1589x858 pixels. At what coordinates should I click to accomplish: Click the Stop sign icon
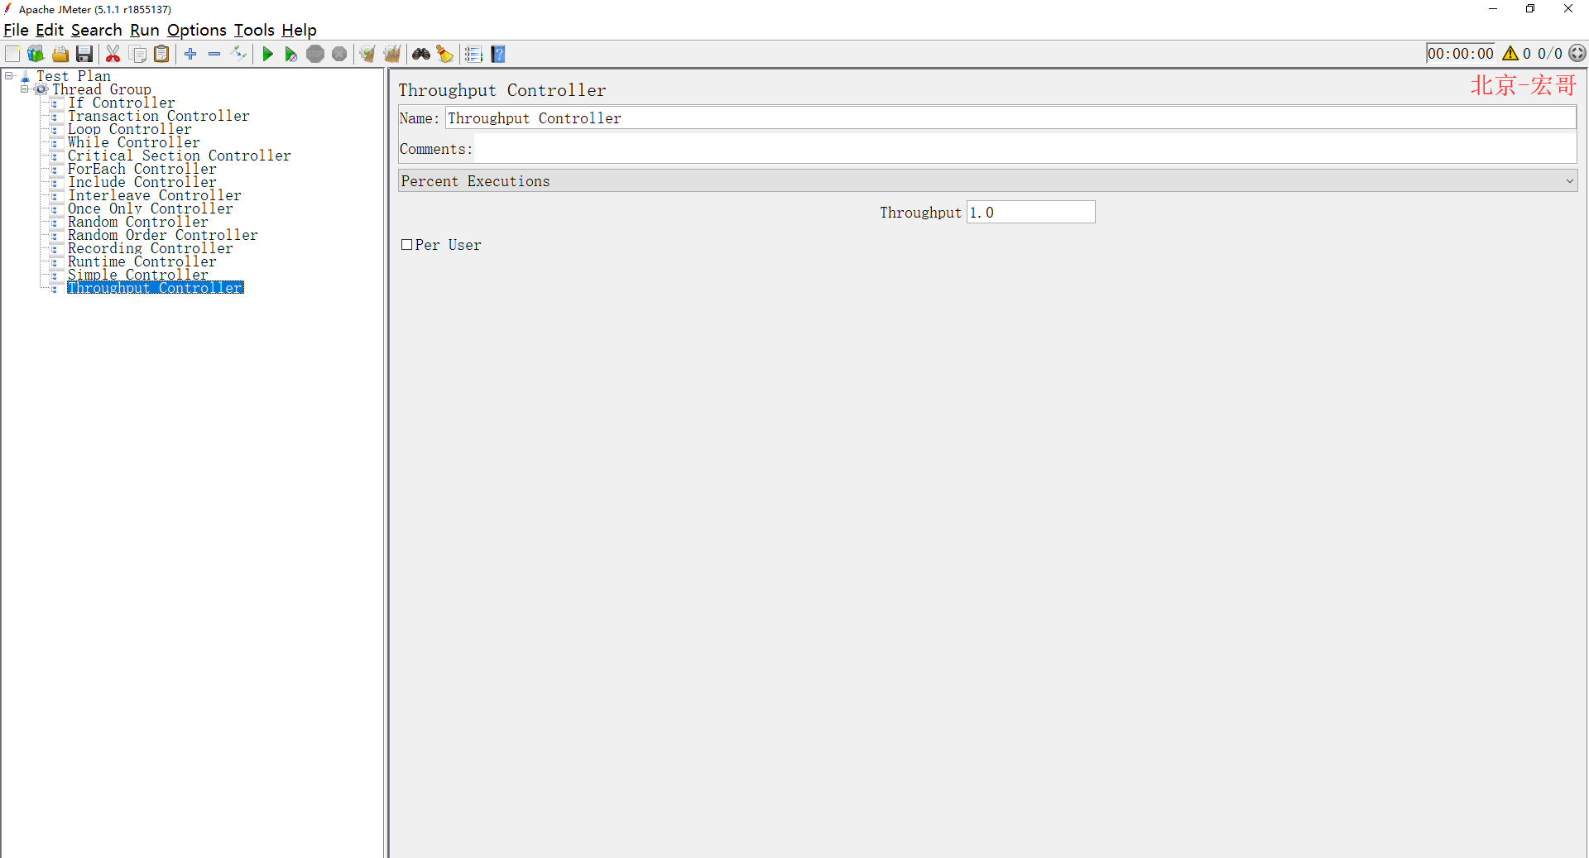[x=315, y=54]
